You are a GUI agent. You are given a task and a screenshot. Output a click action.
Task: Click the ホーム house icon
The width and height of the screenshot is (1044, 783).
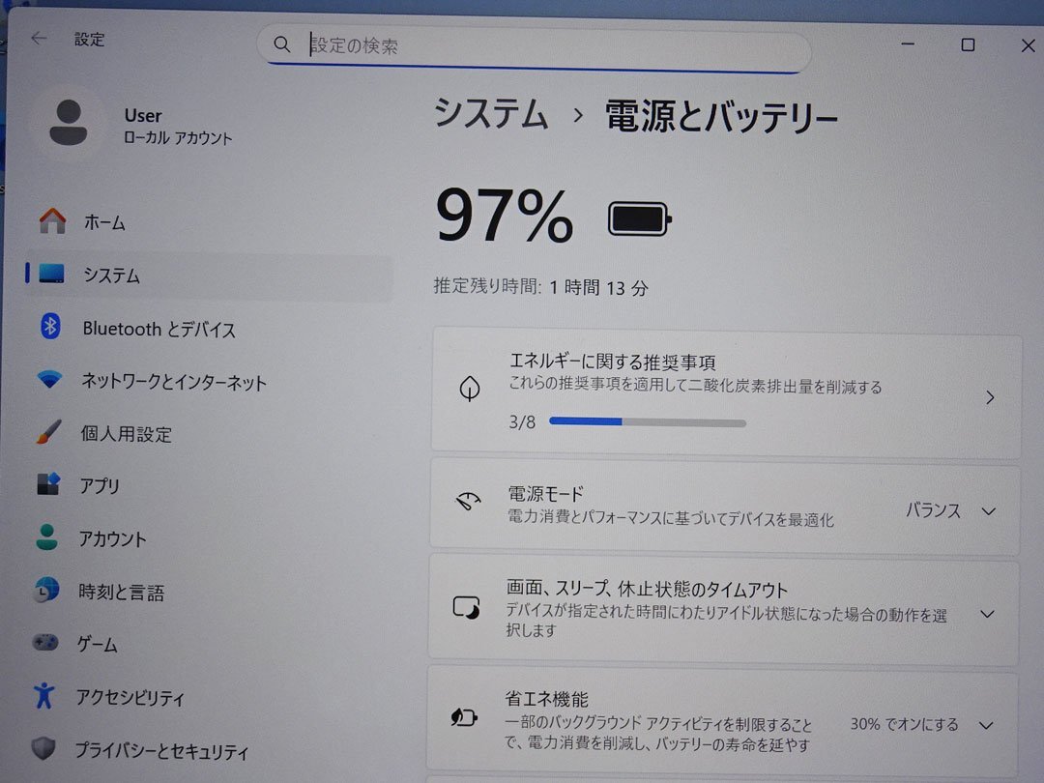coord(52,220)
